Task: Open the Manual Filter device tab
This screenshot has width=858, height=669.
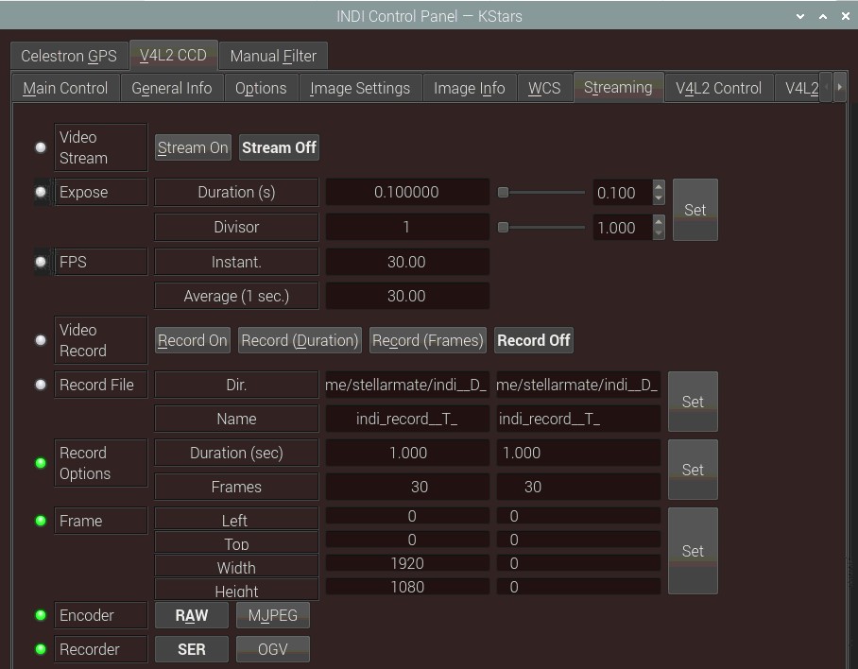Action: point(273,56)
